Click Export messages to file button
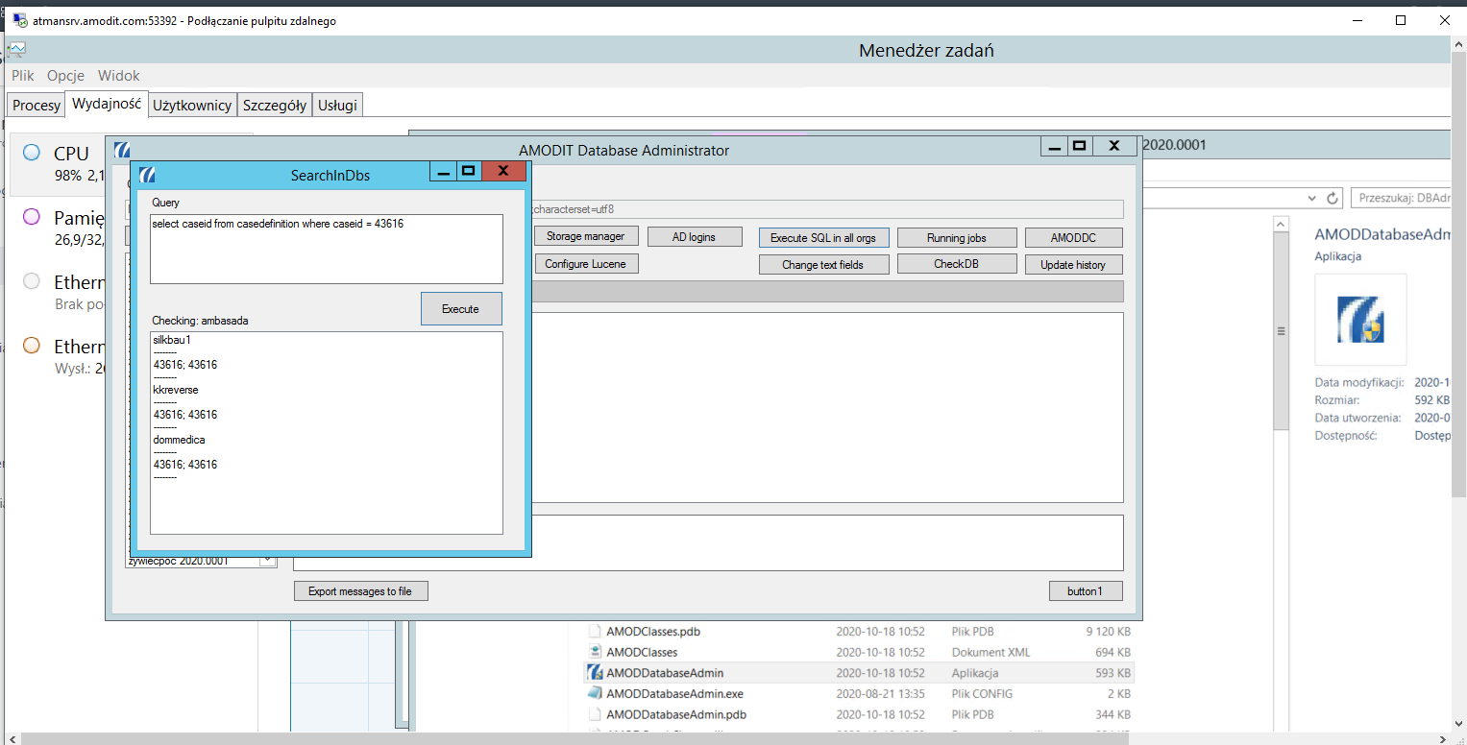Image resolution: width=1467 pixels, height=745 pixels. pos(360,590)
